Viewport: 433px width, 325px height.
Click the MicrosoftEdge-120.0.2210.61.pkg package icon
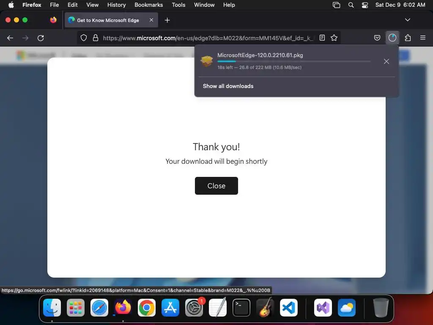[x=206, y=61]
